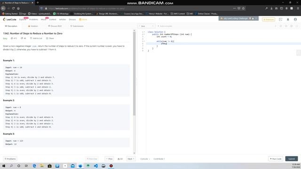Open the Java language dropdown
The height and width of the screenshot is (169, 301).
pyautogui.click(x=146, y=26)
